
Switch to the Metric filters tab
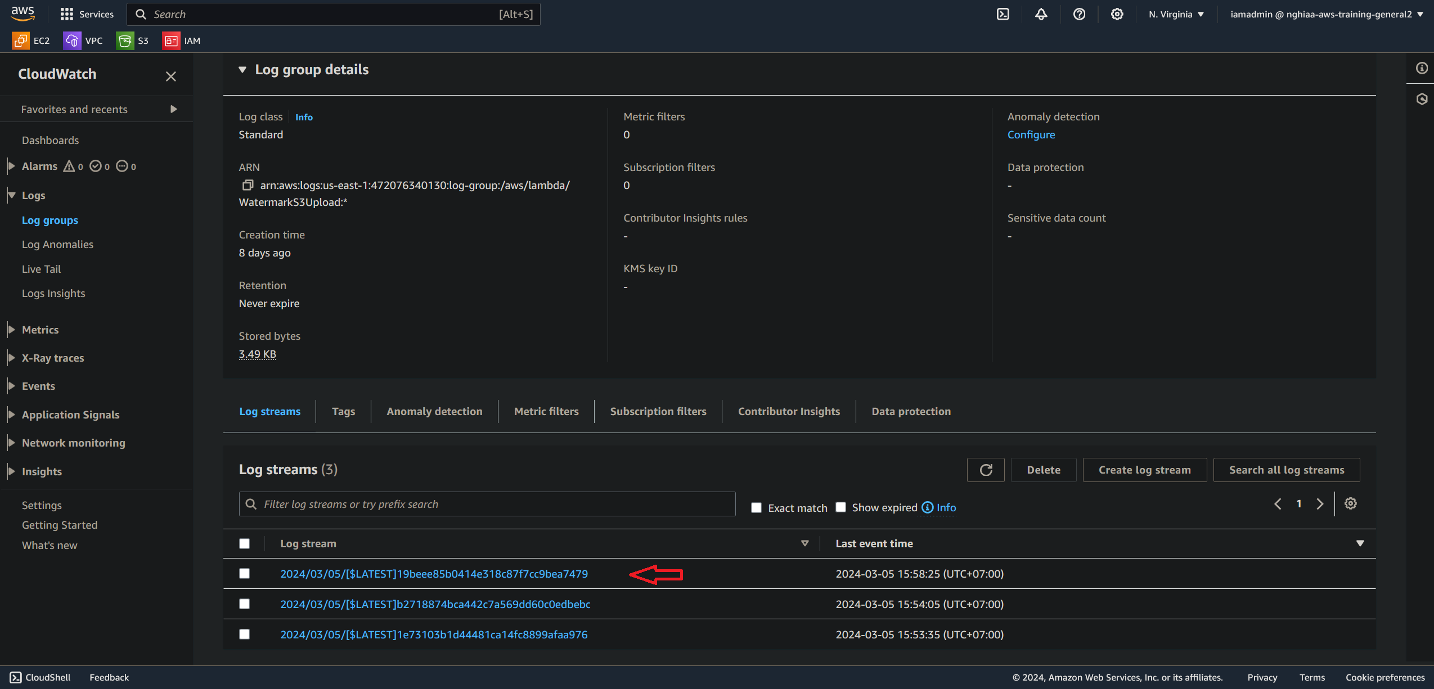pyautogui.click(x=546, y=411)
